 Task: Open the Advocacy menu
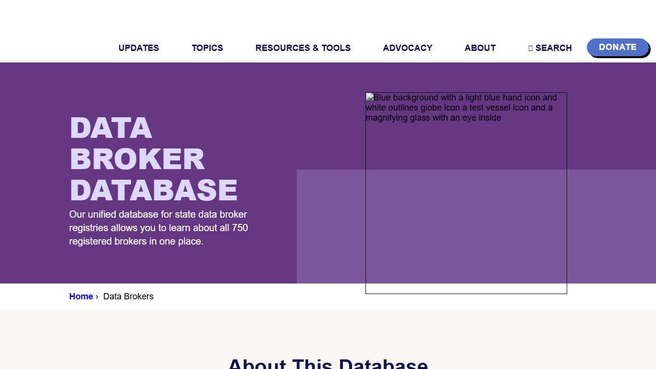(407, 48)
